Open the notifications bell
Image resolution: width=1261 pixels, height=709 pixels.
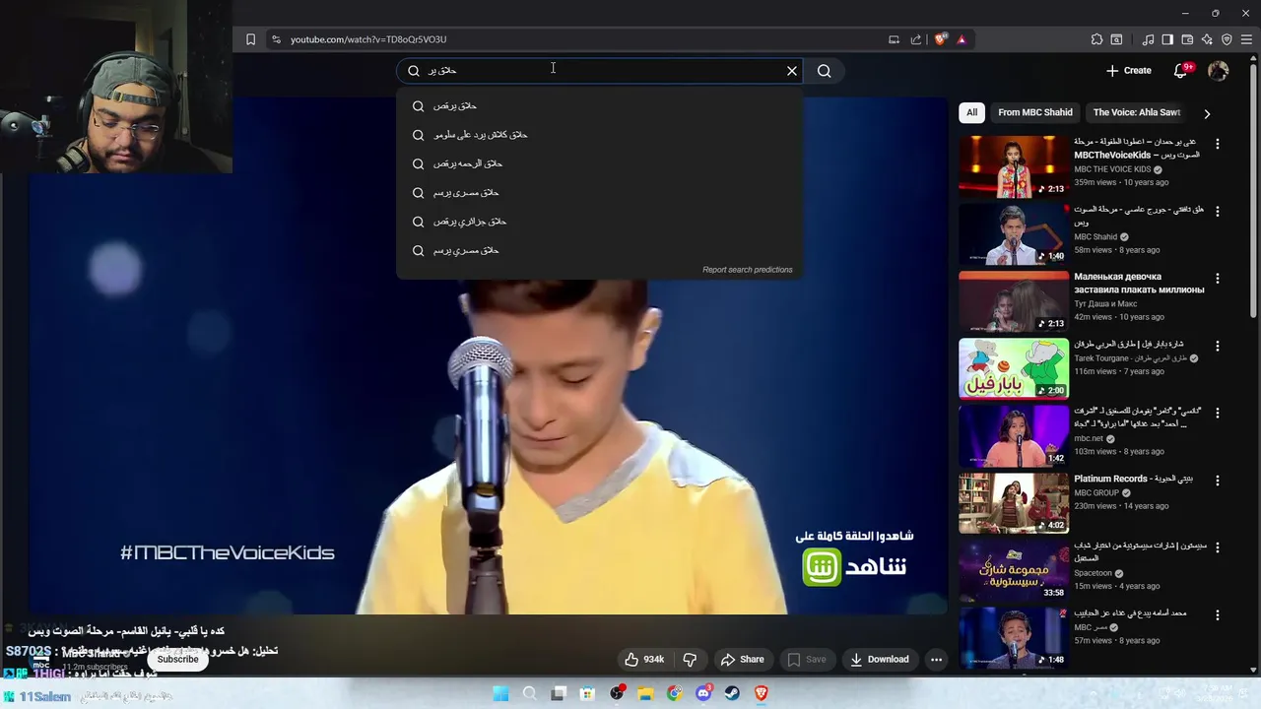coord(1180,71)
